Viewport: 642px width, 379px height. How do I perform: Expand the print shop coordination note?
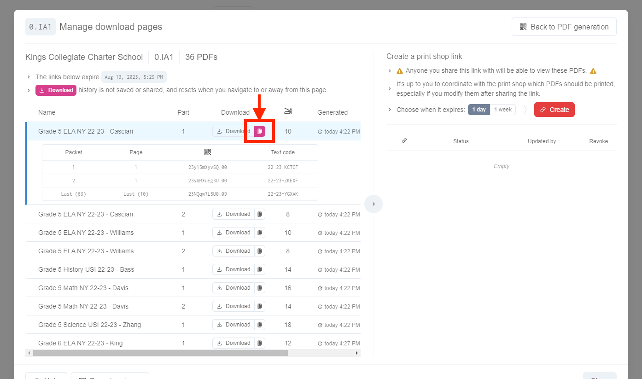pos(390,89)
